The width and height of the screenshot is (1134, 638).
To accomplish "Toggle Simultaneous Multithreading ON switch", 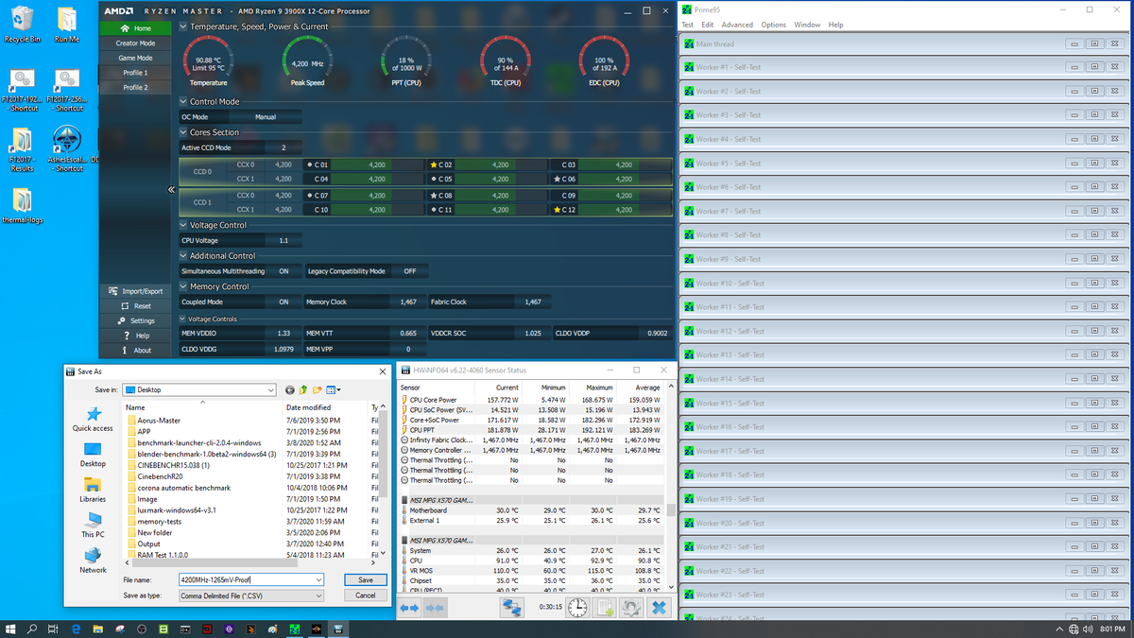I will click(283, 271).
